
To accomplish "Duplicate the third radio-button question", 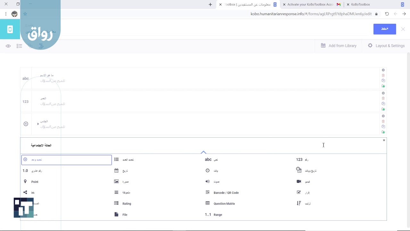I will point(383,127).
